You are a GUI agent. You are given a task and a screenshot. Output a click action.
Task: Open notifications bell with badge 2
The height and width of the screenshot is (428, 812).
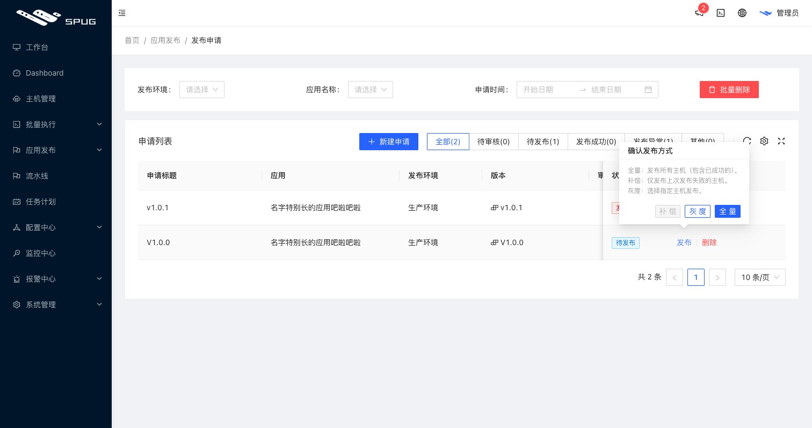[x=699, y=13]
